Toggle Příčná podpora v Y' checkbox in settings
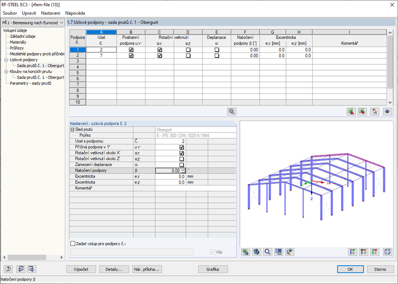This screenshot has width=398, height=284. 182,147
